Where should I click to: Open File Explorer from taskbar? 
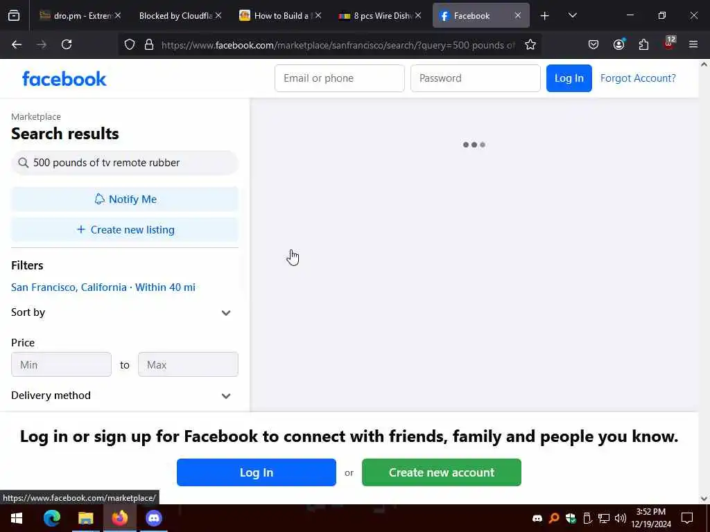pos(85,518)
